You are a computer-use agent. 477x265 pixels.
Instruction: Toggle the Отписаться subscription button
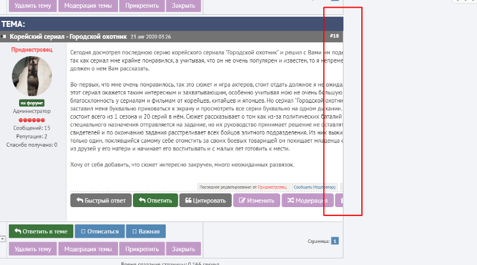[99, 231]
